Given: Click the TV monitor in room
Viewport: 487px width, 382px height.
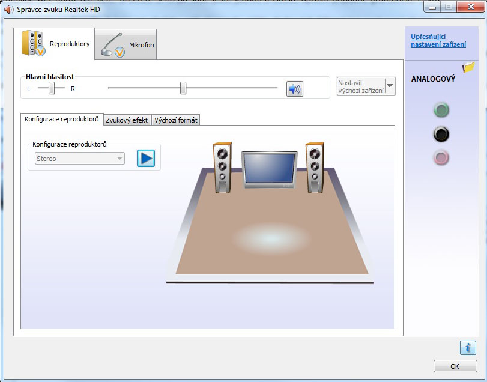Looking at the screenshot, I should point(269,169).
